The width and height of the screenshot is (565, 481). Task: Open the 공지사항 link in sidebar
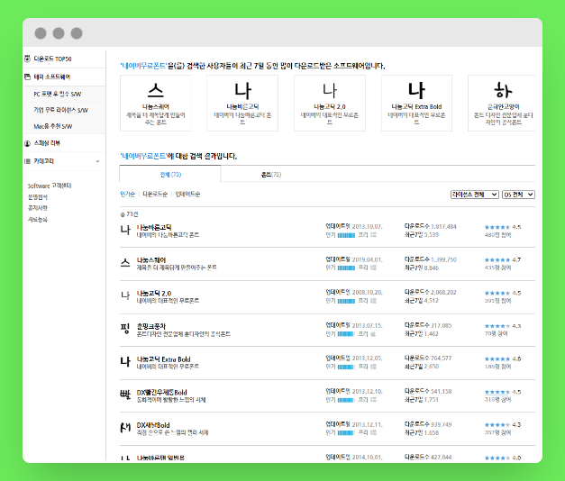point(38,208)
